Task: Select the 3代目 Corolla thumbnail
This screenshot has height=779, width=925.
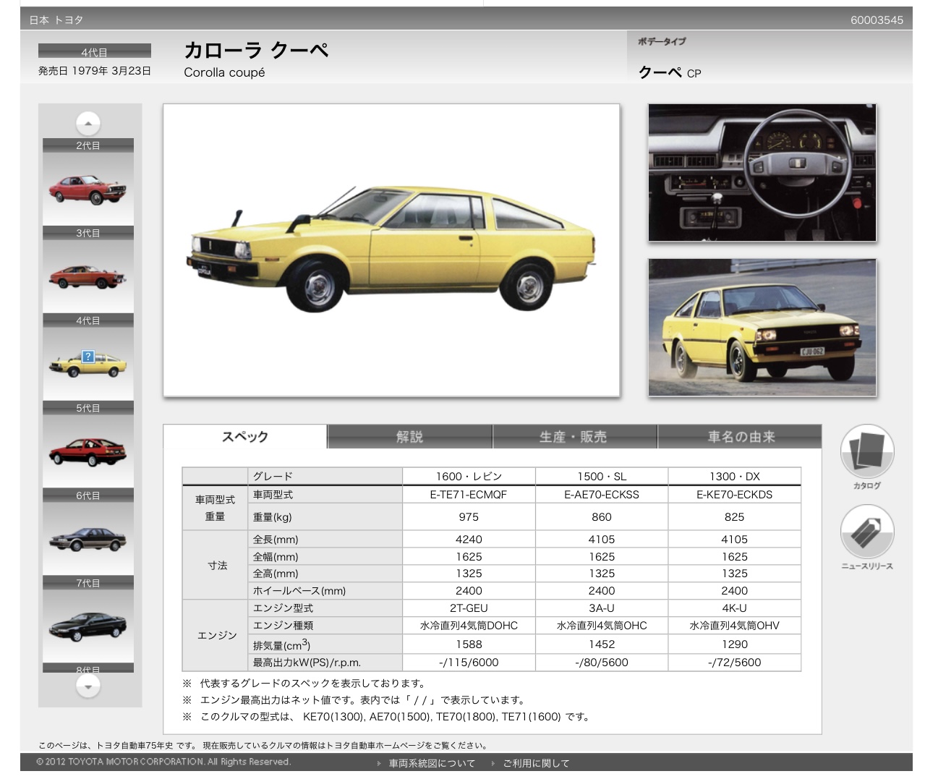Action: [88, 276]
